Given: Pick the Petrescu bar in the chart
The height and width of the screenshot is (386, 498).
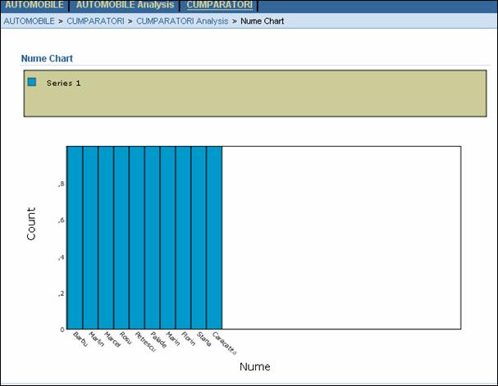Looking at the screenshot, I should [x=137, y=238].
